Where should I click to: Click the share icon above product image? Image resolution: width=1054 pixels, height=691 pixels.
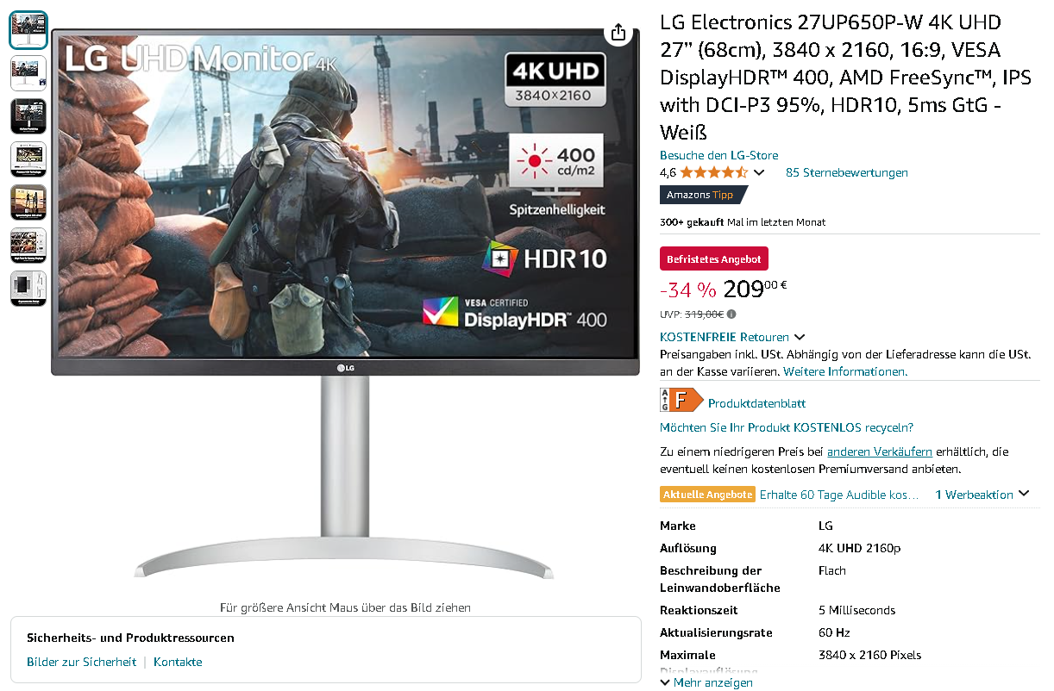[618, 33]
